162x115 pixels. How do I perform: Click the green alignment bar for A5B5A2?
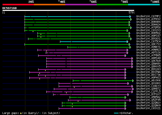(97, 98)
